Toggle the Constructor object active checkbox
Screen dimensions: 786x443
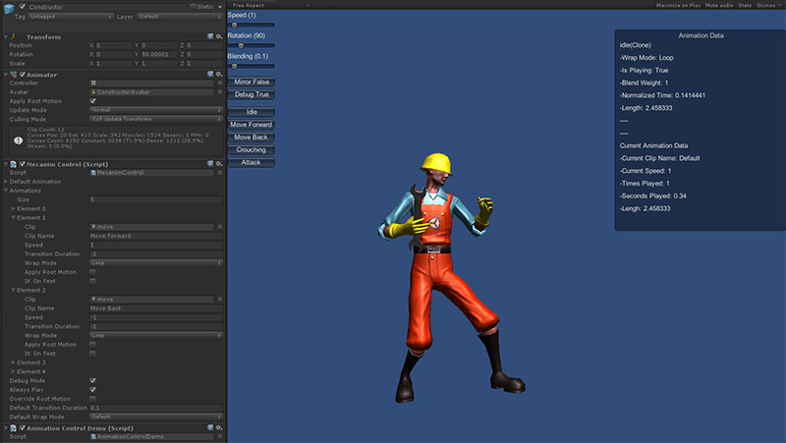click(23, 7)
